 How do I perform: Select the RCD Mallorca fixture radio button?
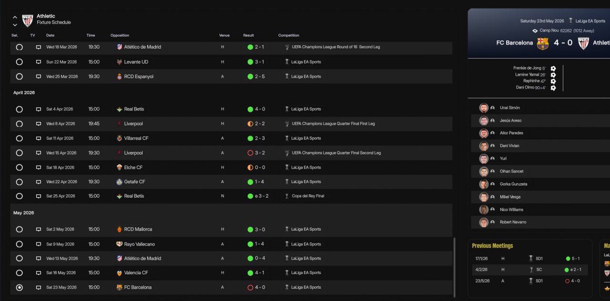tap(19, 229)
